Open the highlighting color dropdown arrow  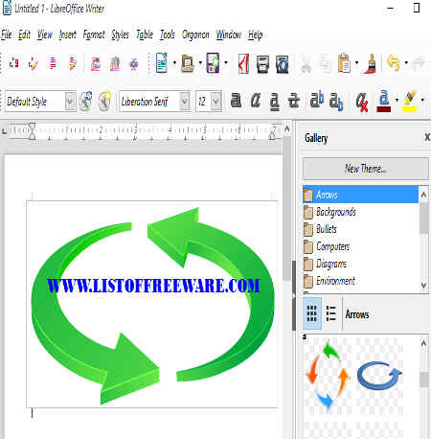(x=422, y=101)
